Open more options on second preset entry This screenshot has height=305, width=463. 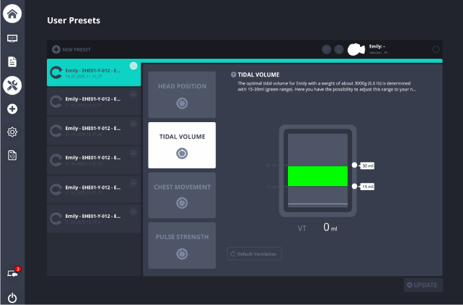pos(133,96)
